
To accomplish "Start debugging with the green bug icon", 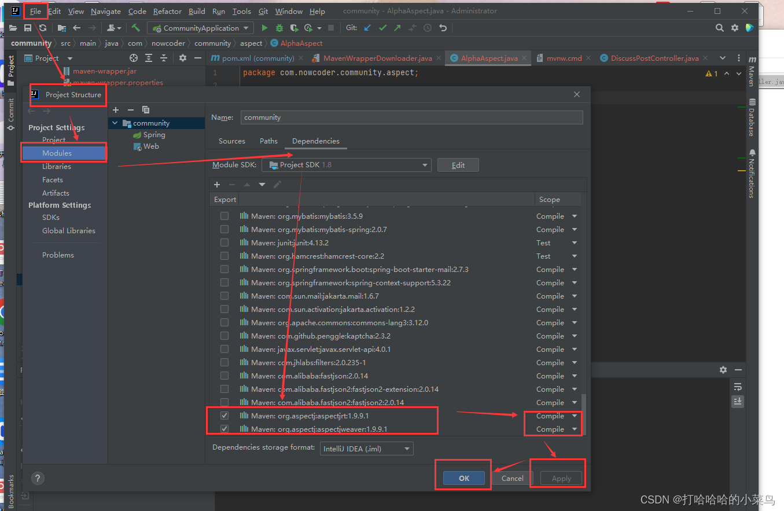I will pos(279,28).
